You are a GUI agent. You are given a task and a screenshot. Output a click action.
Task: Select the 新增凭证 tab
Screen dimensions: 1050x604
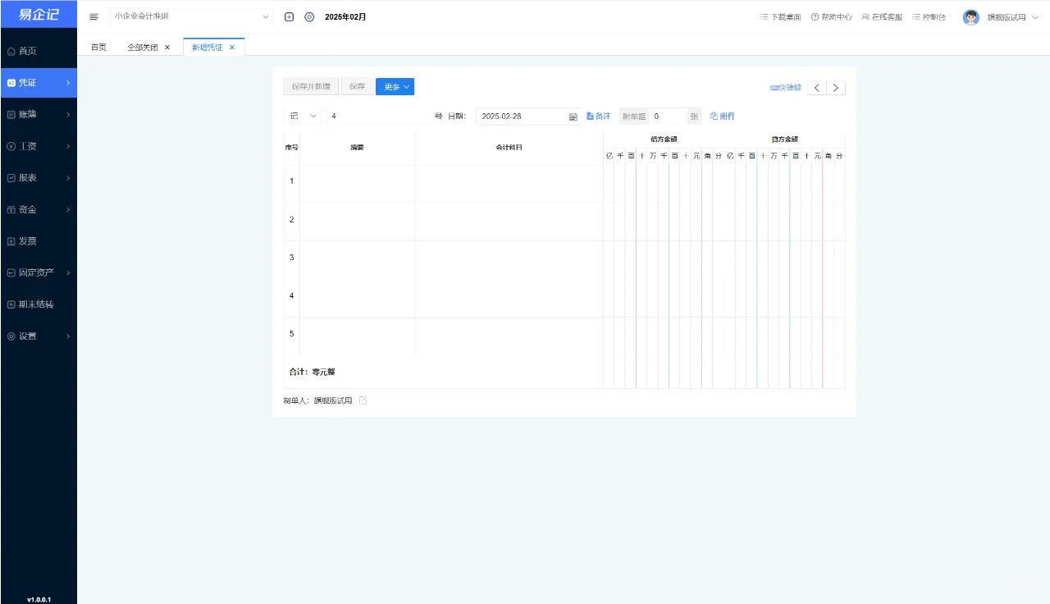coord(208,48)
